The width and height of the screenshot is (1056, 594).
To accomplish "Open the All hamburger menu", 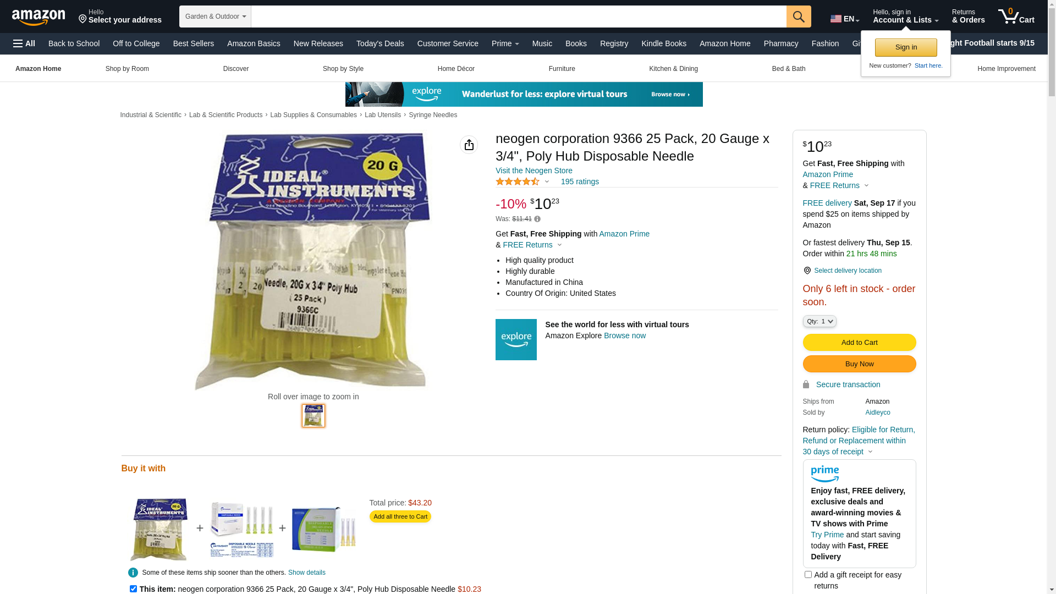I will [24, 43].
